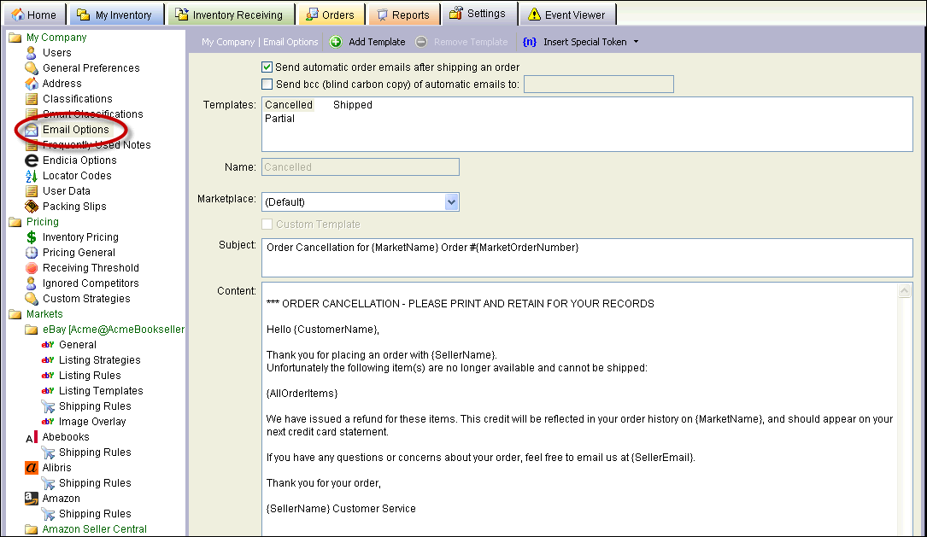The height and width of the screenshot is (537, 927).
Task: Click the Insert Special Token braces icon
Action: pos(530,42)
